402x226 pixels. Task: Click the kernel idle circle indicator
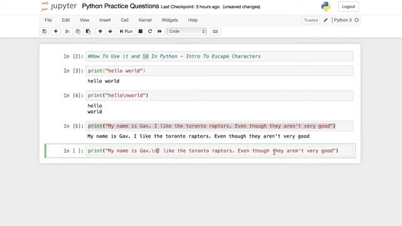357,20
